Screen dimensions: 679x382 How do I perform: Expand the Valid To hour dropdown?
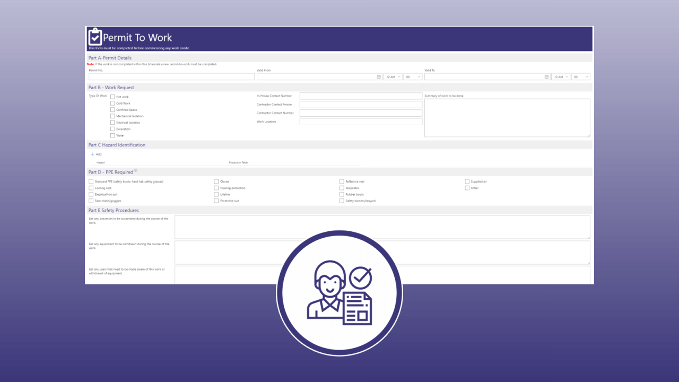[561, 77]
